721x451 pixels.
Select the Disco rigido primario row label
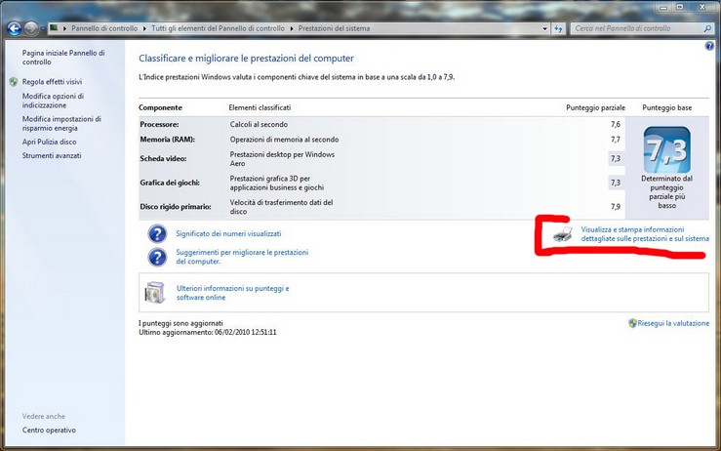[x=176, y=207]
